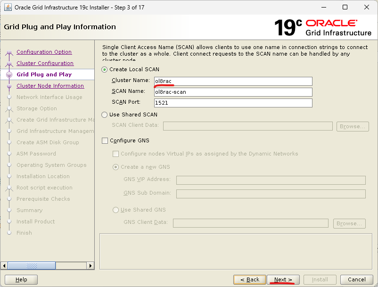
Task: Open the Help dialog
Action: pos(21,279)
